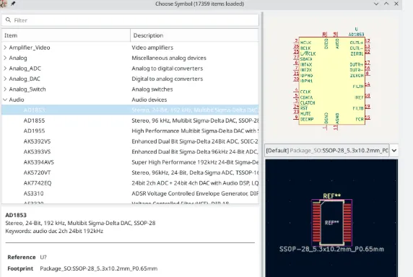
Task: Click 'Video amplifiers' description text
Action: 152,48
